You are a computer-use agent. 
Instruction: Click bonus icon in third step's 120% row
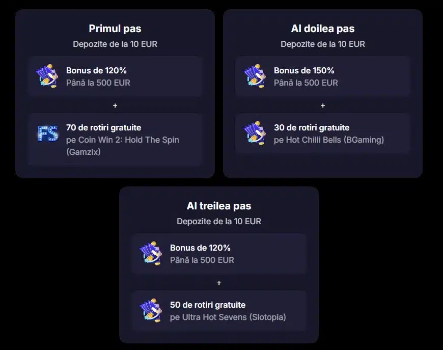coord(151,253)
